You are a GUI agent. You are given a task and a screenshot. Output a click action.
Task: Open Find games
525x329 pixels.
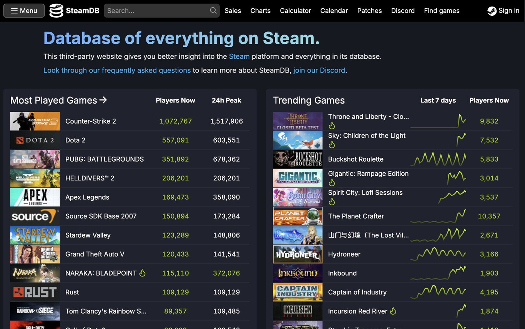[x=442, y=11]
